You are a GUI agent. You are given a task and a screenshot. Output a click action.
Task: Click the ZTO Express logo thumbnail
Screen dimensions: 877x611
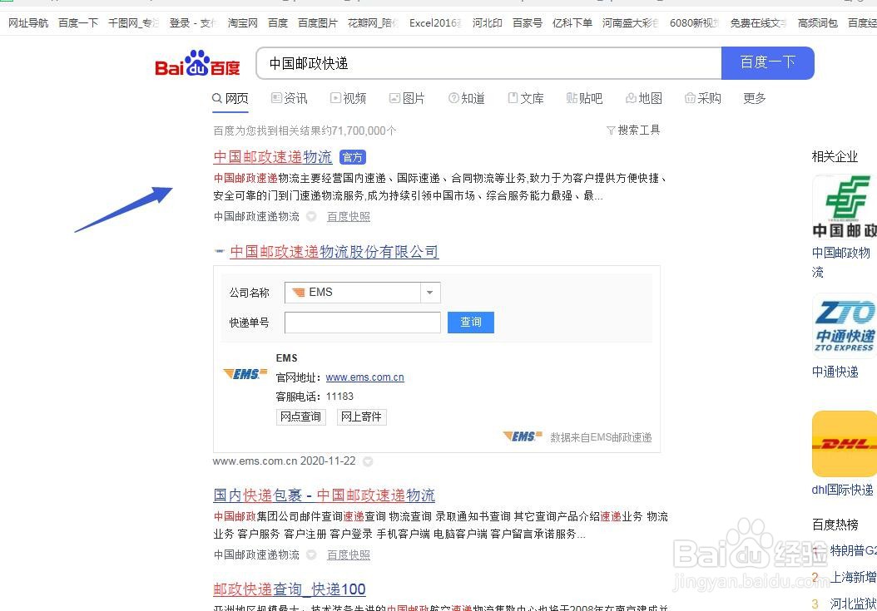pos(845,326)
